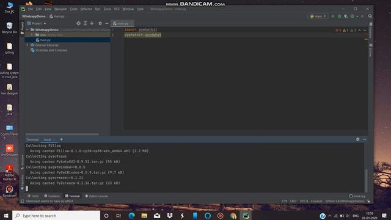Open Terminal tool window tab
The height and width of the screenshot is (220, 391).
[72, 196]
